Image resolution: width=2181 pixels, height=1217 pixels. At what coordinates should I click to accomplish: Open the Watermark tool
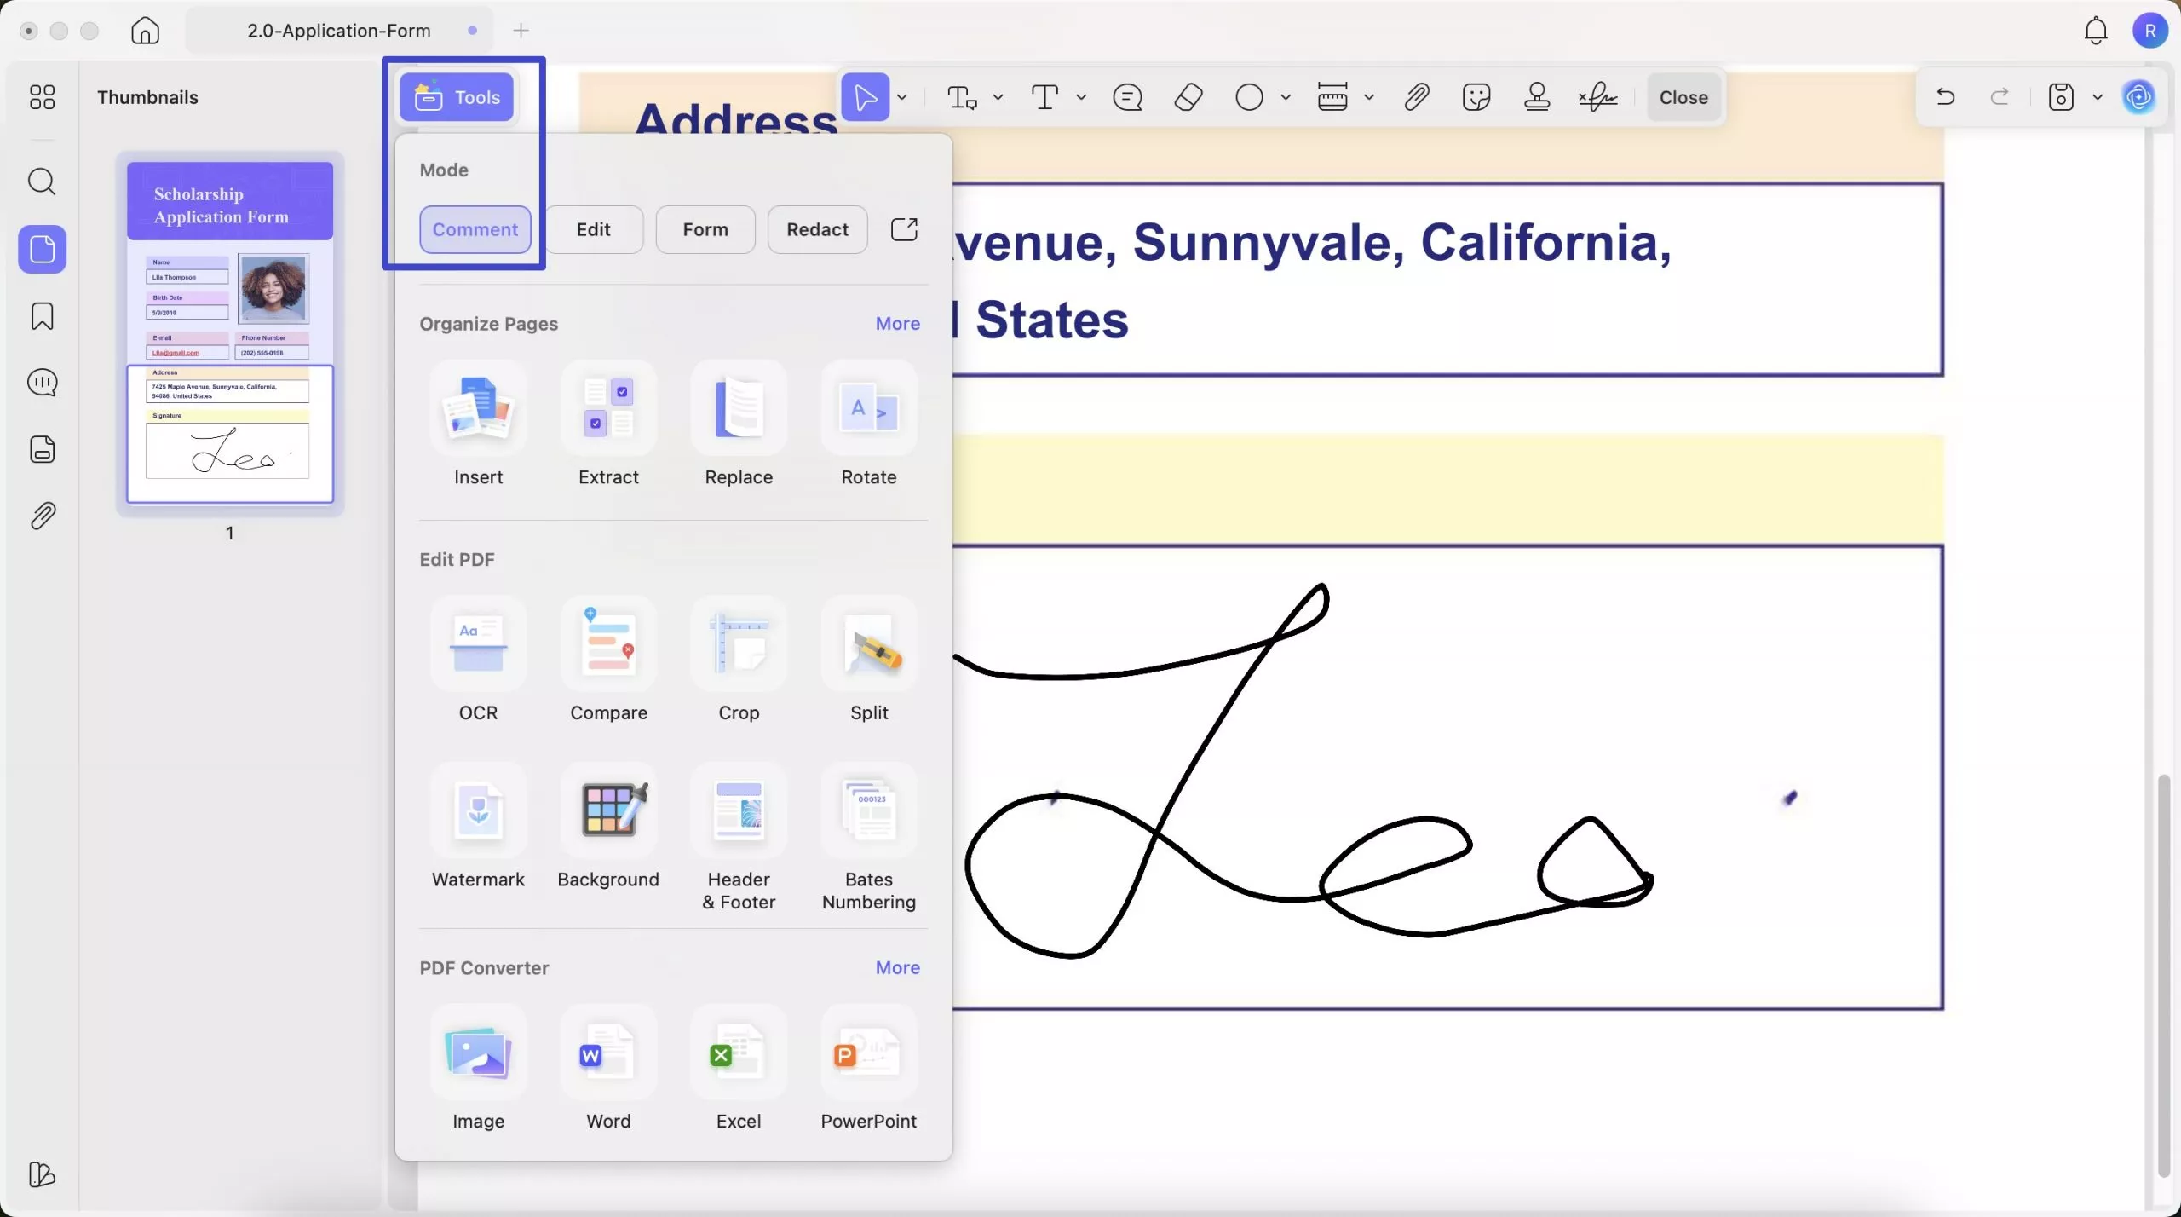pyautogui.click(x=478, y=828)
